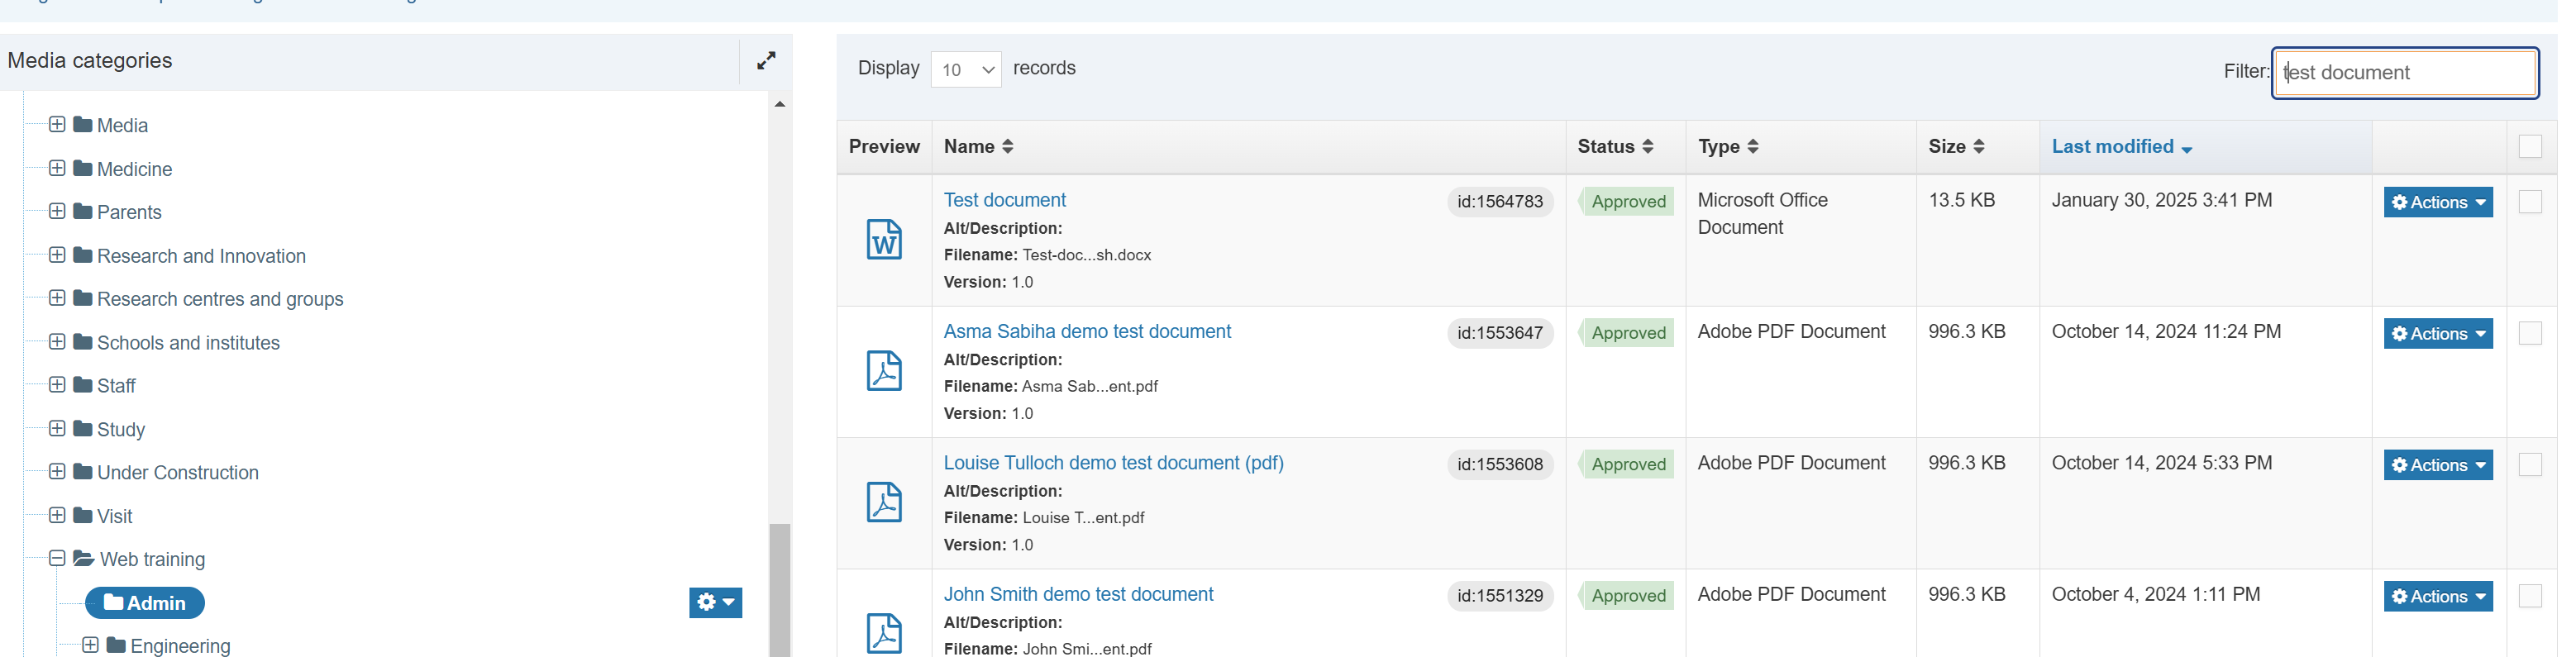Open Actions menu for Test document

coord(2437,202)
